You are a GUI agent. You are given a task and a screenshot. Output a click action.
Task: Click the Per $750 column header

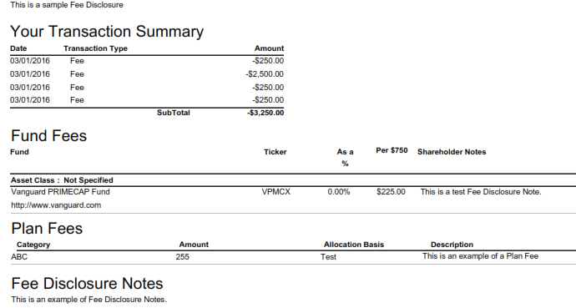coord(392,150)
